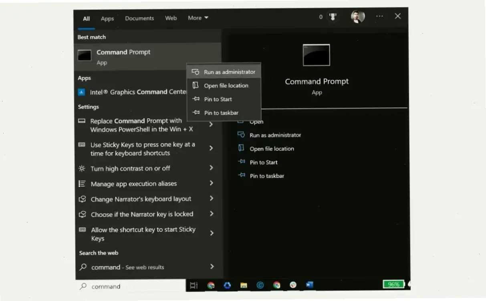
Task: Switch to the Documents tab
Action: click(139, 18)
